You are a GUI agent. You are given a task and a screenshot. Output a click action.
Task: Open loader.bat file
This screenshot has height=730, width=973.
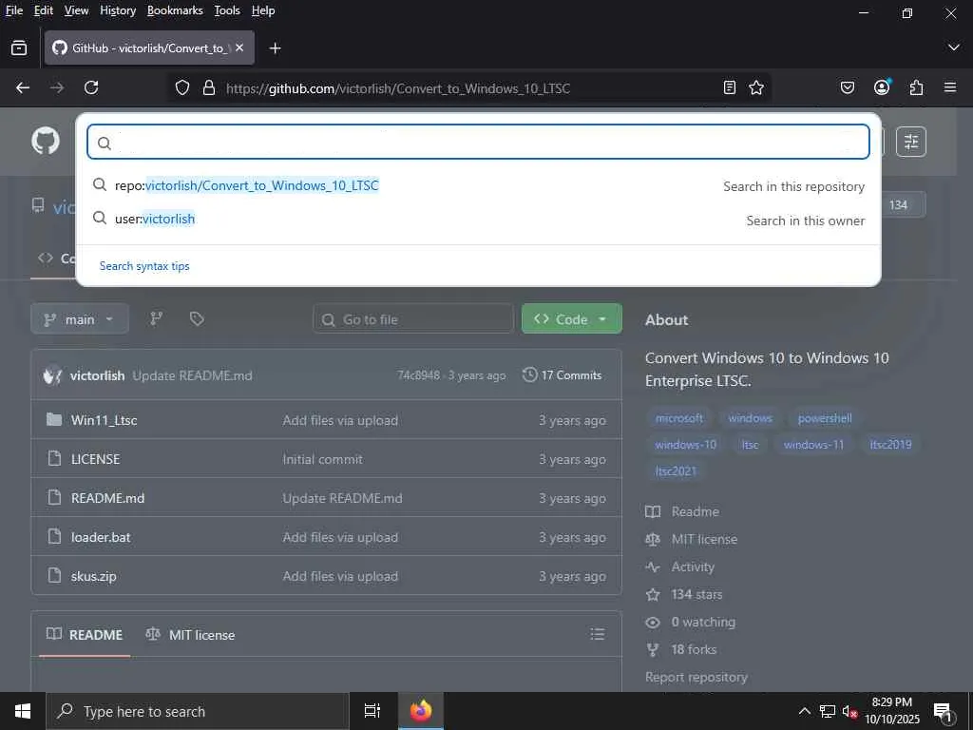(101, 538)
